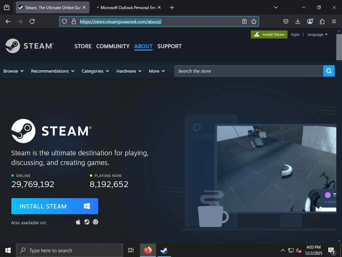
Task: Click the Chrome OS availability icon
Action: pyautogui.click(x=96, y=222)
